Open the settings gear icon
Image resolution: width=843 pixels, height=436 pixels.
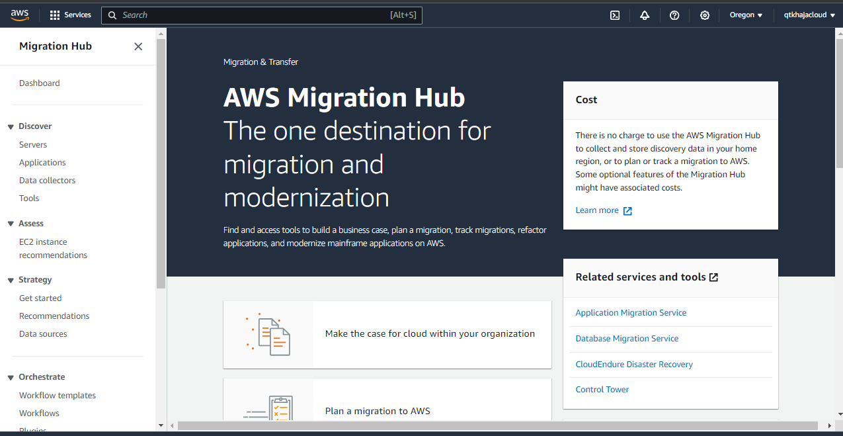pyautogui.click(x=705, y=15)
